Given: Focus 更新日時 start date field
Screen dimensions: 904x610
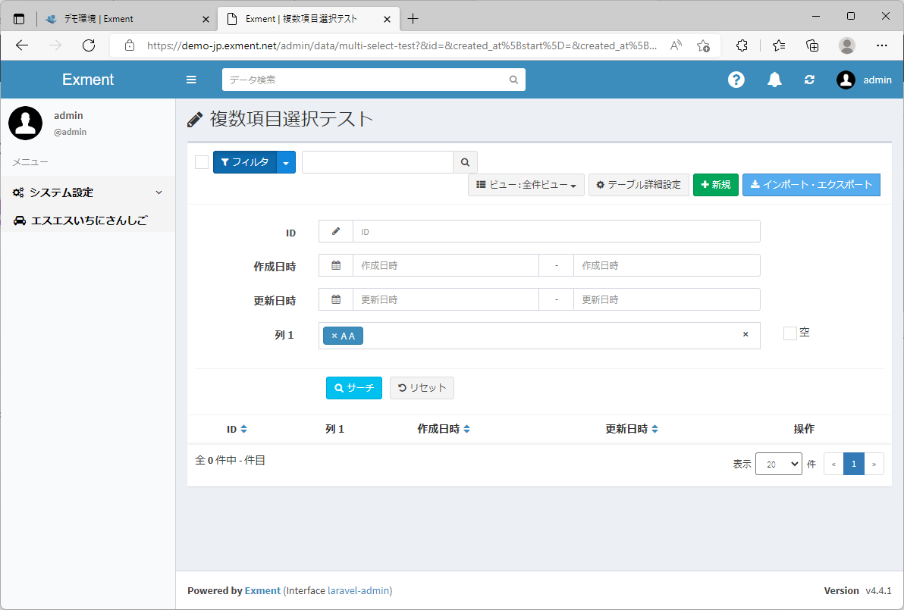Looking at the screenshot, I should point(446,299).
